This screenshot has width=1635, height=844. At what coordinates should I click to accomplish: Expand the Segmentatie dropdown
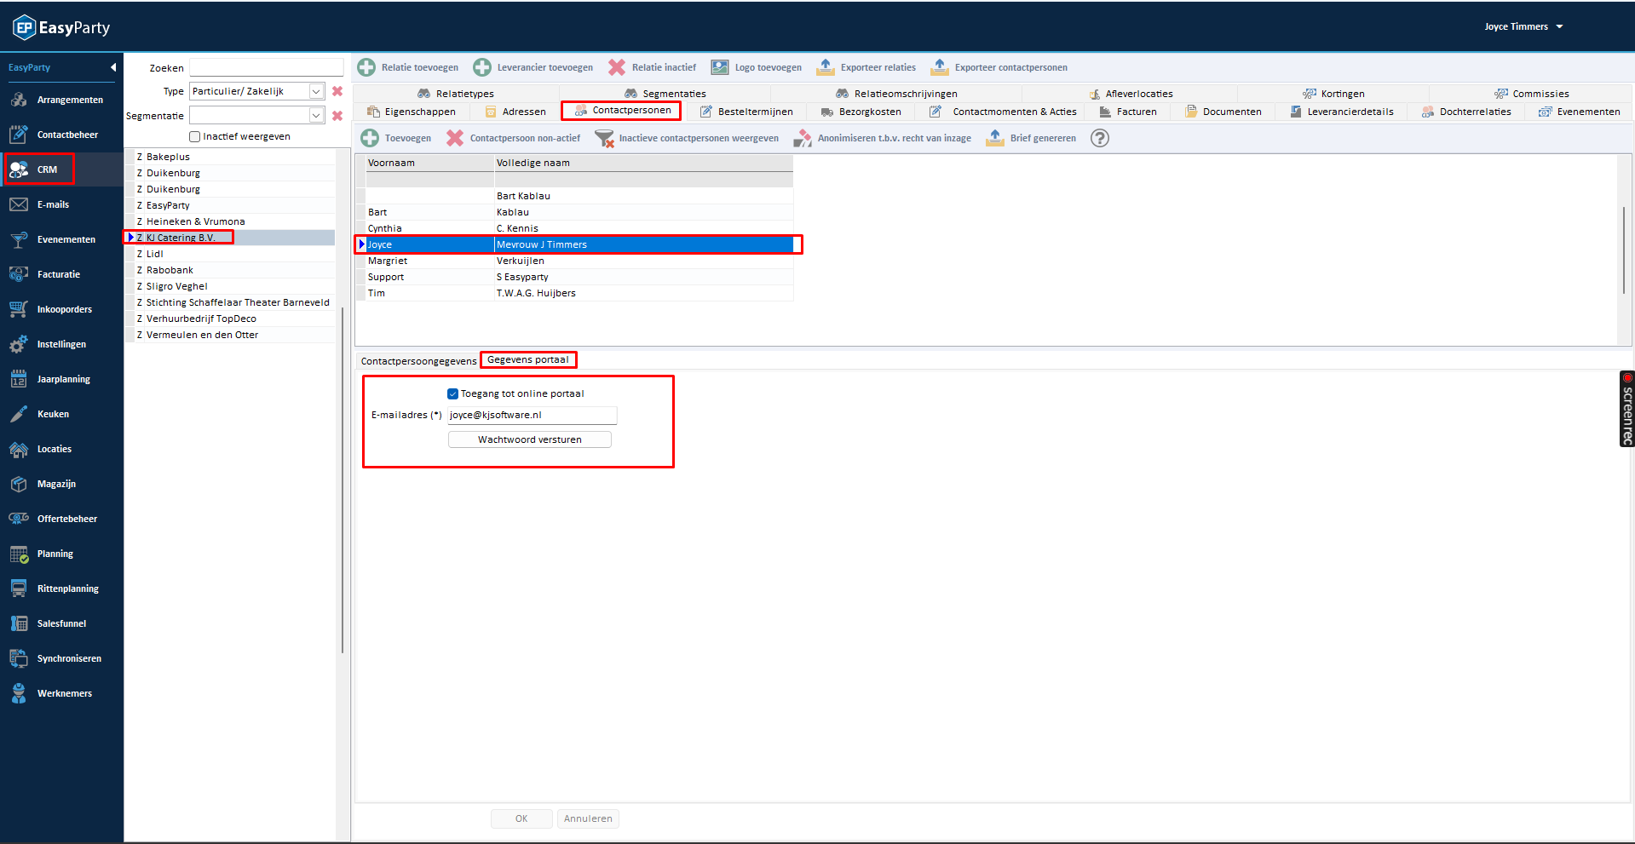click(x=316, y=115)
